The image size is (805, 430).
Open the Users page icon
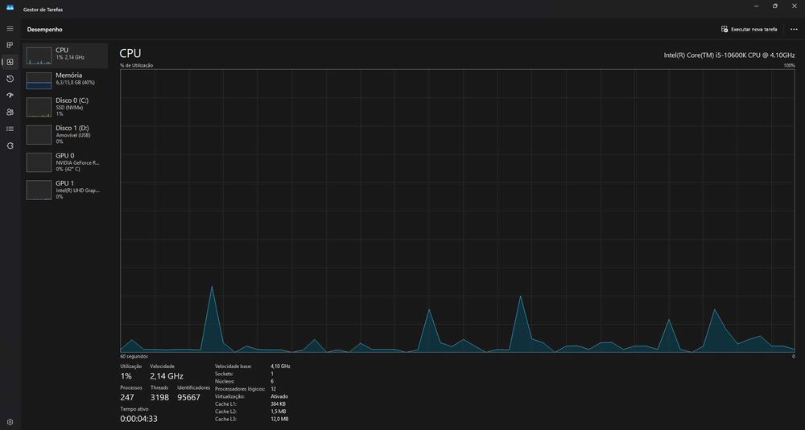[10, 112]
